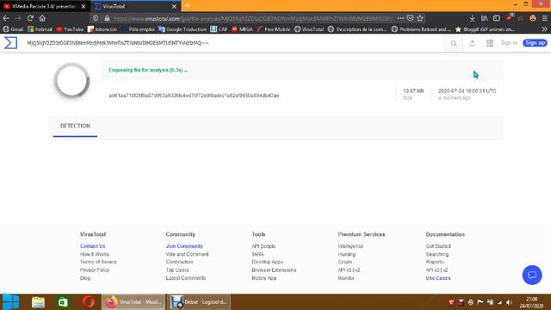The width and height of the screenshot is (551, 310).
Task: Open the Free Mobile bookmark
Action: click(274, 29)
